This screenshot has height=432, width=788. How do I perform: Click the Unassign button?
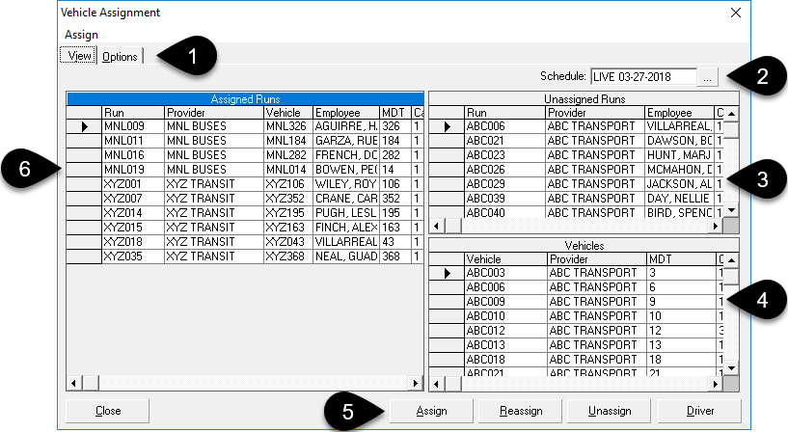610,411
